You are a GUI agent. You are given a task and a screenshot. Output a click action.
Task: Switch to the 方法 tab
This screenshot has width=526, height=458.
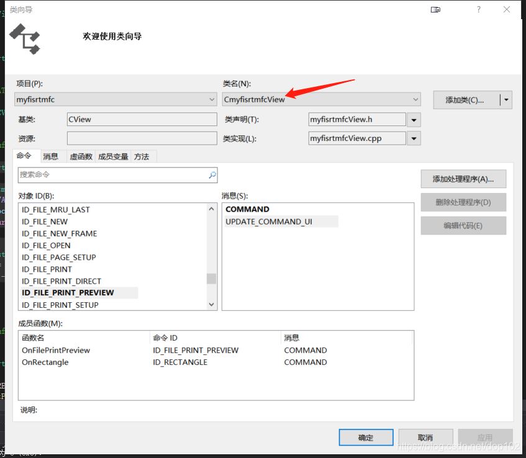(142, 156)
